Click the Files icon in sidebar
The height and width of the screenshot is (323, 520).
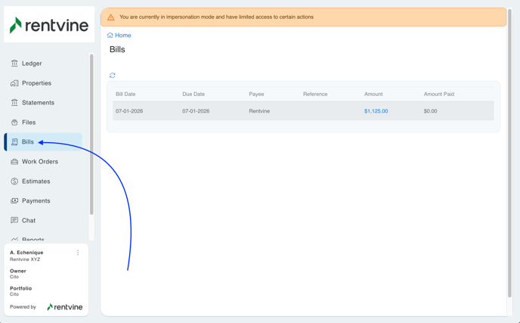14,123
